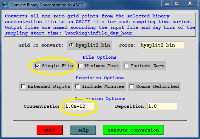Select the hysplit2.bin grid radio button
Screen dimensions: 200x139
[71, 45]
